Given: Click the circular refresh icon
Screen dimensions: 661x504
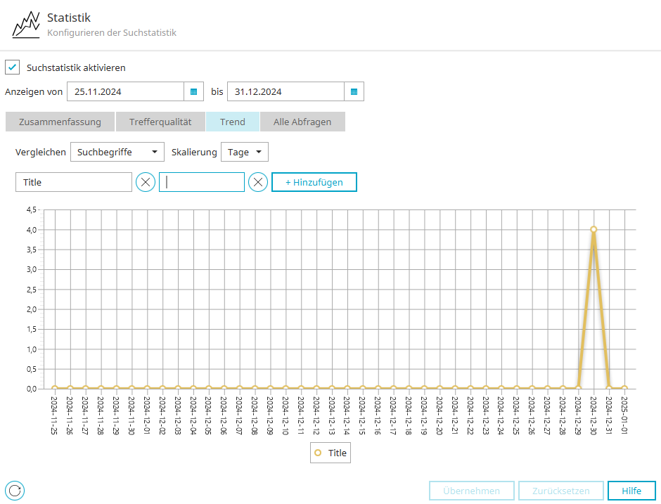Looking at the screenshot, I should [15, 490].
